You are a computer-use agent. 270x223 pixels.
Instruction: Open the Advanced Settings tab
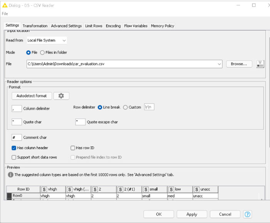pyautogui.click(x=66, y=26)
